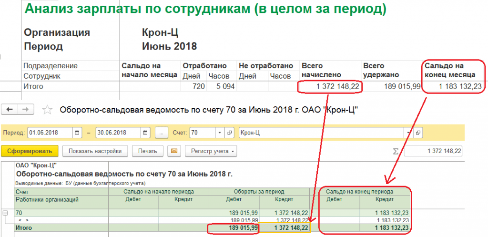Expand the organization Крон-Ц dropdown arrow
Image resolution: width=488 pixels, height=237 pixels.
[408, 133]
